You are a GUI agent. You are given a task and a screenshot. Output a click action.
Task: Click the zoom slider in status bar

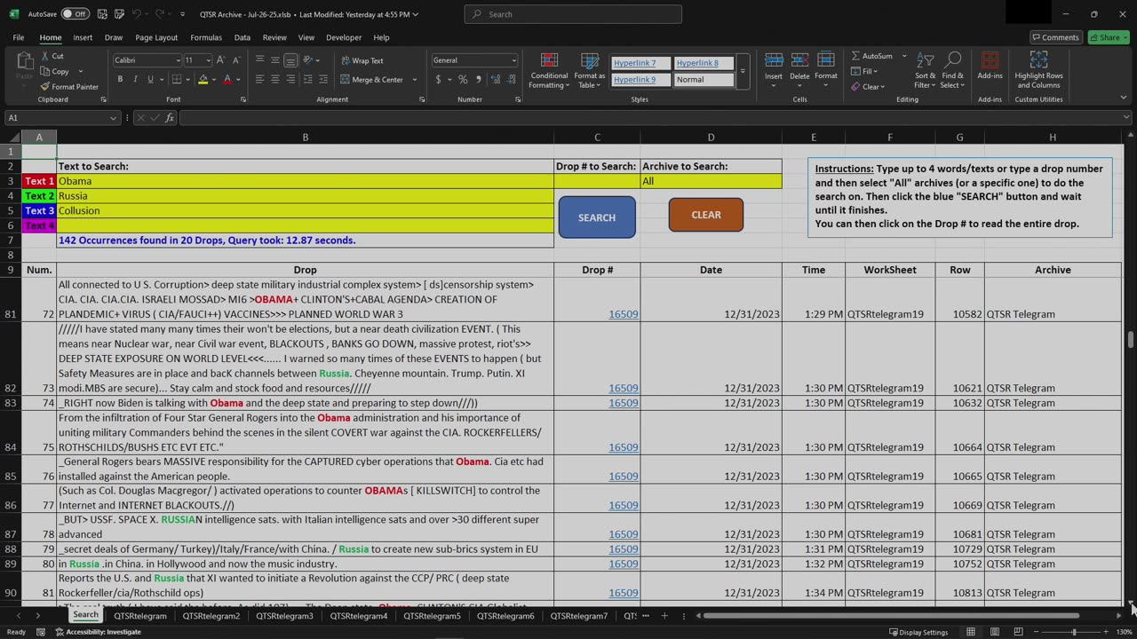[1073, 632]
